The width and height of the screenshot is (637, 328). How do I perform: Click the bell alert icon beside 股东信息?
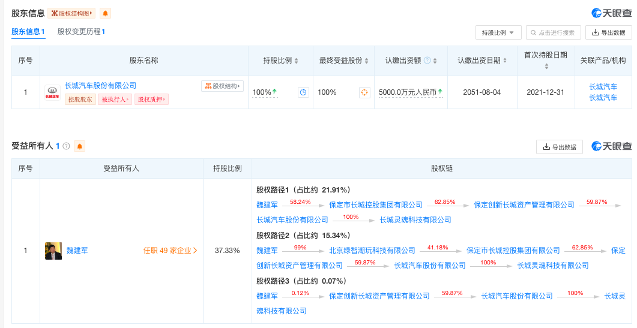(x=105, y=13)
